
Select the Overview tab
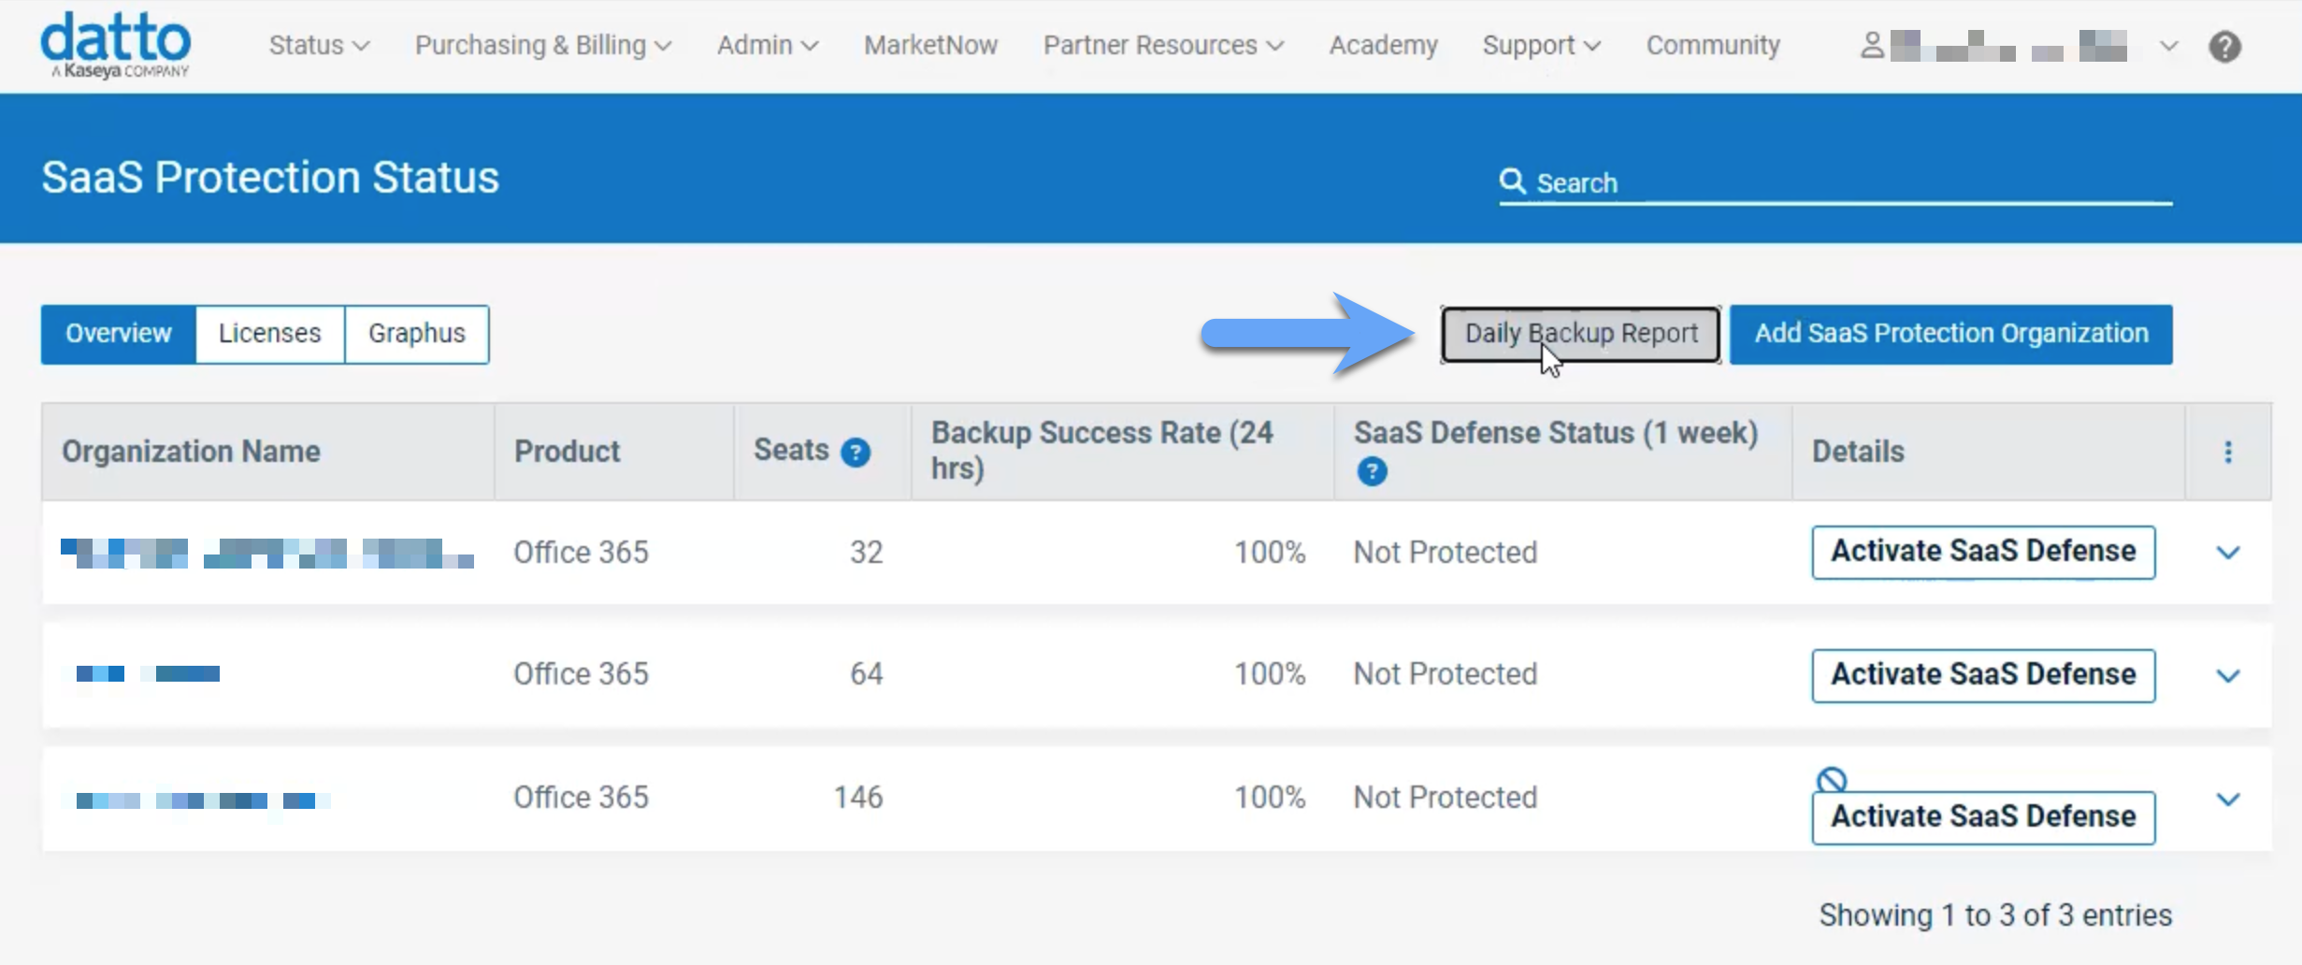[x=119, y=334]
